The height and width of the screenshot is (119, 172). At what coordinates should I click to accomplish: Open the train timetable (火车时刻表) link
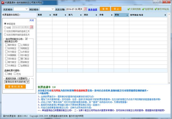point(136,9)
